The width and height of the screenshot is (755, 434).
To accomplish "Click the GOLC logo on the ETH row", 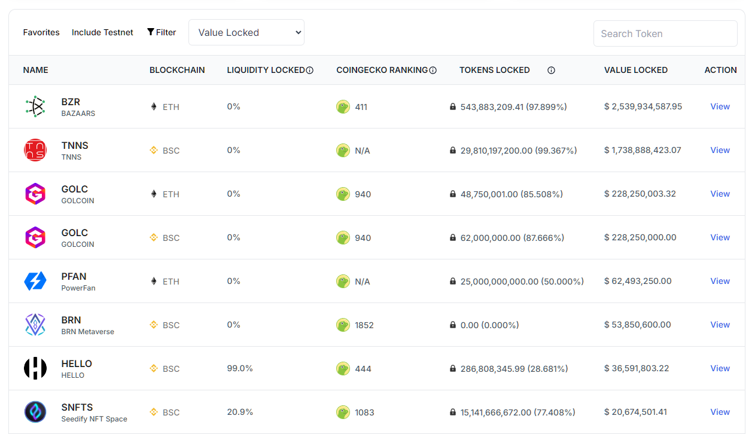I will [x=35, y=194].
